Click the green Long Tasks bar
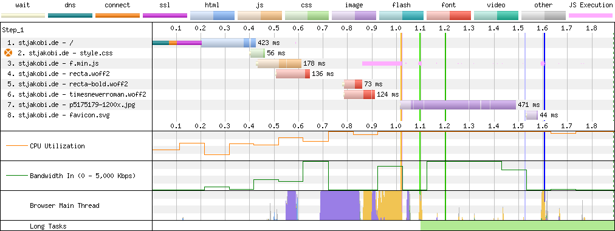The height and width of the screenshot is (231, 615). tap(517, 226)
